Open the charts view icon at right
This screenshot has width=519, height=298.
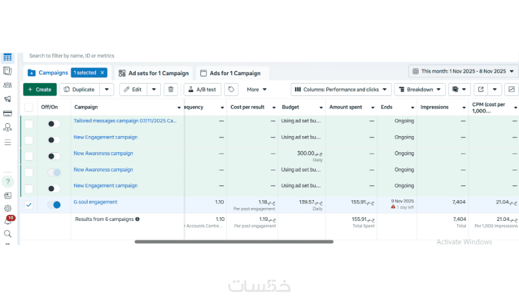tap(511, 89)
